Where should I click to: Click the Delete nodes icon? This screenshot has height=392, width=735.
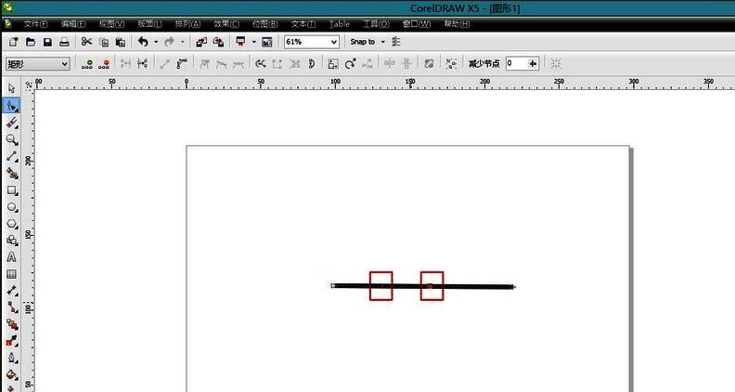pyautogui.click(x=104, y=63)
